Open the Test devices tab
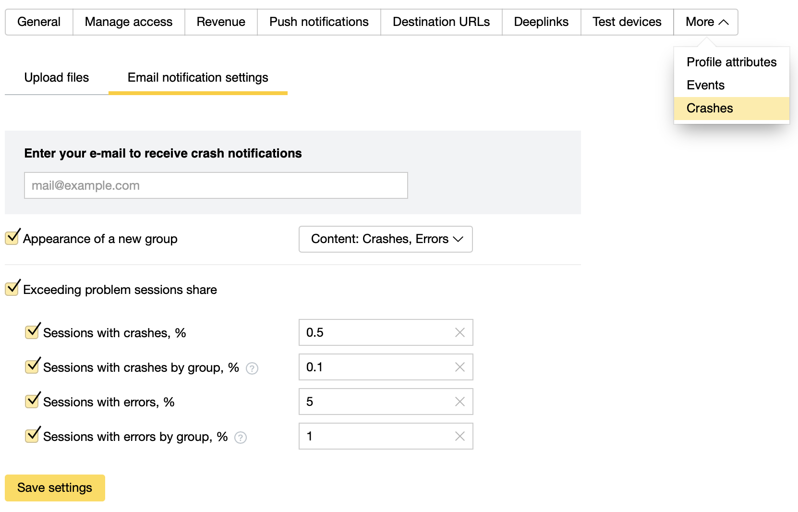This screenshot has height=512, width=798. 627,22
